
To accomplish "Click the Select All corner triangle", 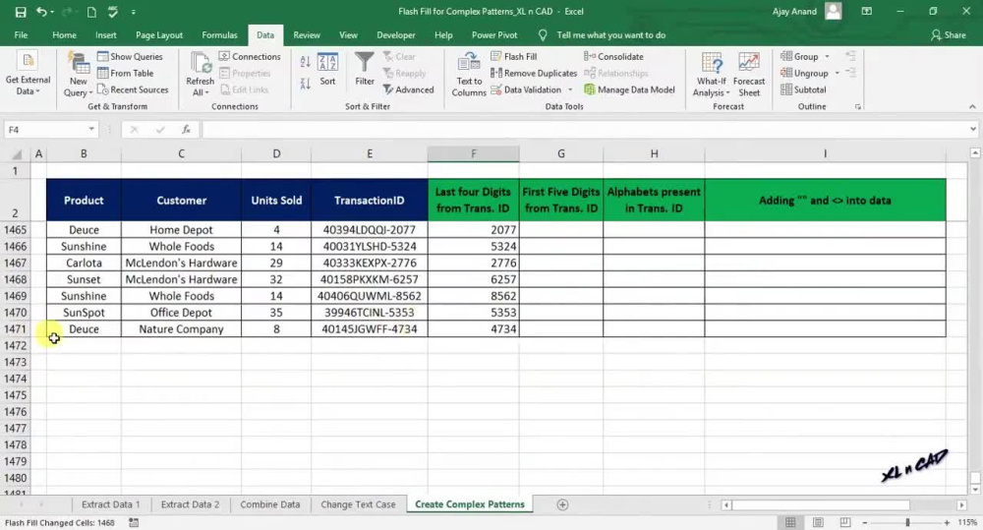I will coord(17,154).
